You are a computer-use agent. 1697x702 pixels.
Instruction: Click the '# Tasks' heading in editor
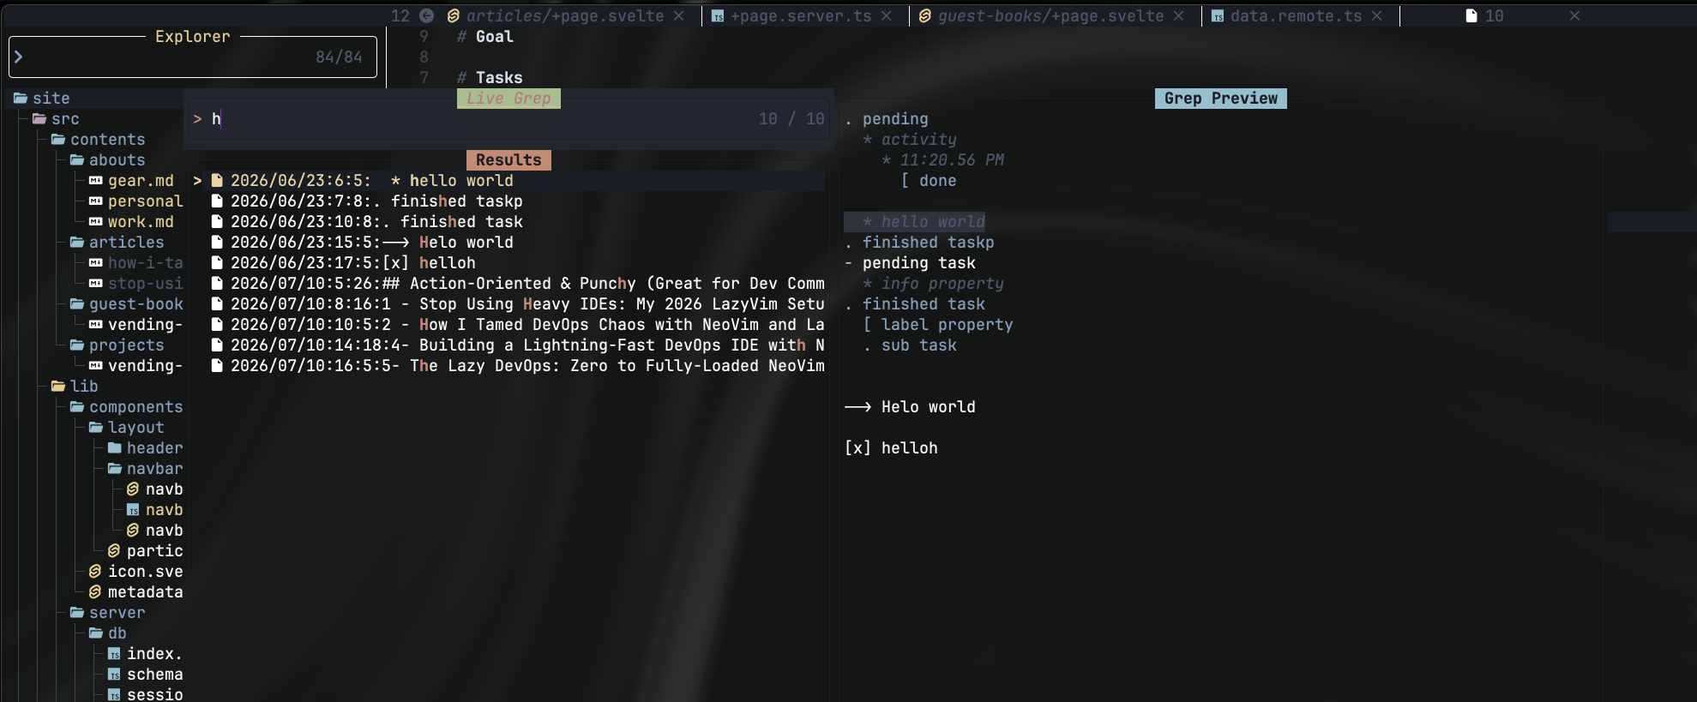[x=490, y=78]
